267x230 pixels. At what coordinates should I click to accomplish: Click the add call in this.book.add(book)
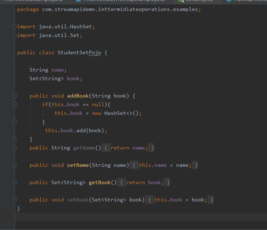pyautogui.click(x=81, y=130)
